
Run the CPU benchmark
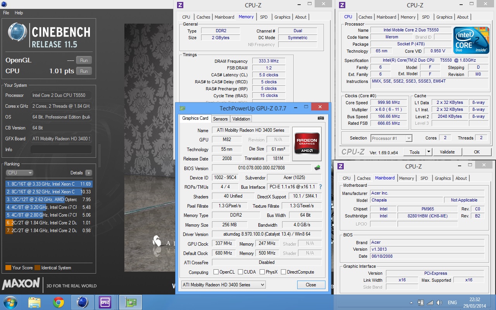tap(84, 71)
